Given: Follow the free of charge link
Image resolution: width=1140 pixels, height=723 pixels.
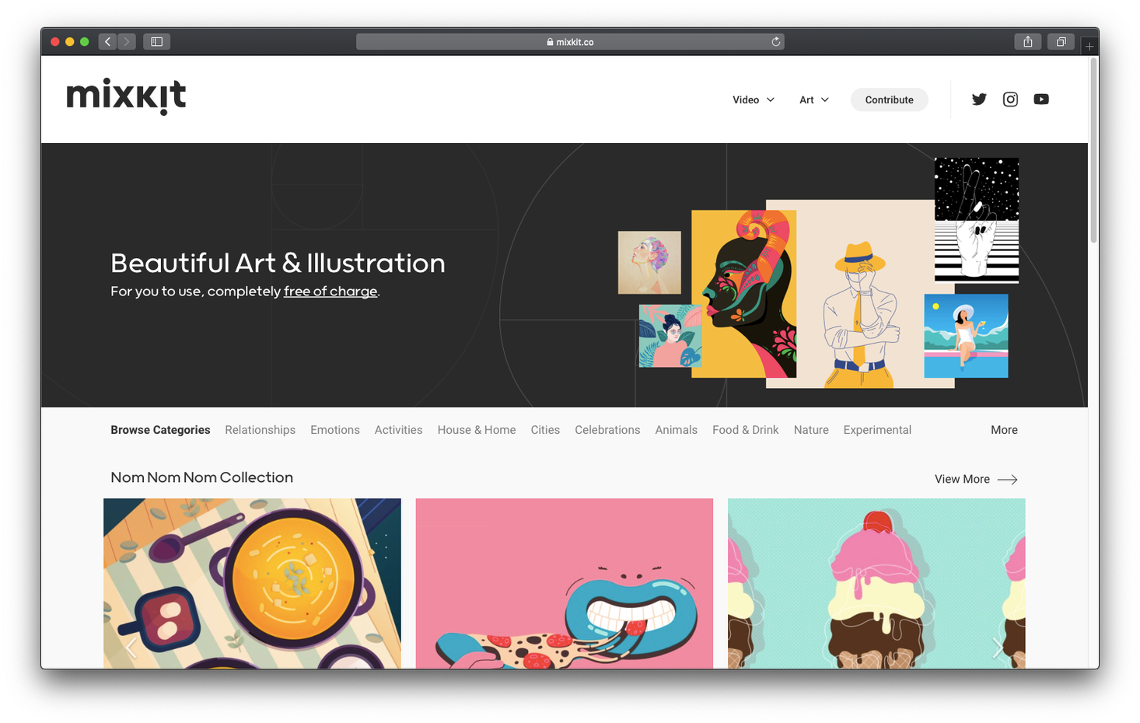Looking at the screenshot, I should point(330,292).
